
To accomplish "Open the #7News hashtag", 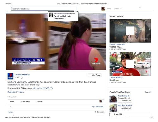I will (x=20, y=92).
